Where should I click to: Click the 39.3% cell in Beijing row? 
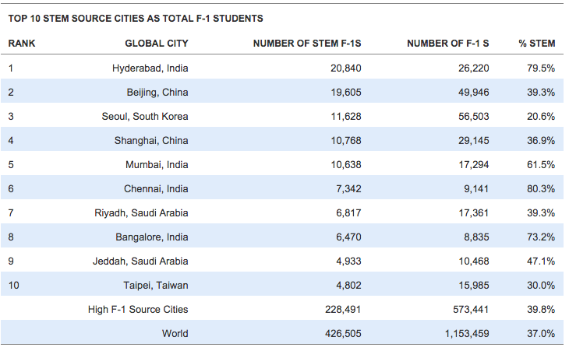tap(541, 93)
